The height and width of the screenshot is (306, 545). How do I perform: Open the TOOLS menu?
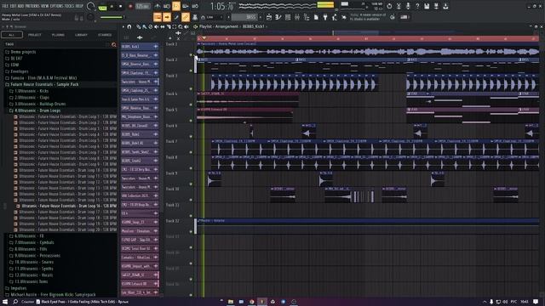[x=69, y=6]
